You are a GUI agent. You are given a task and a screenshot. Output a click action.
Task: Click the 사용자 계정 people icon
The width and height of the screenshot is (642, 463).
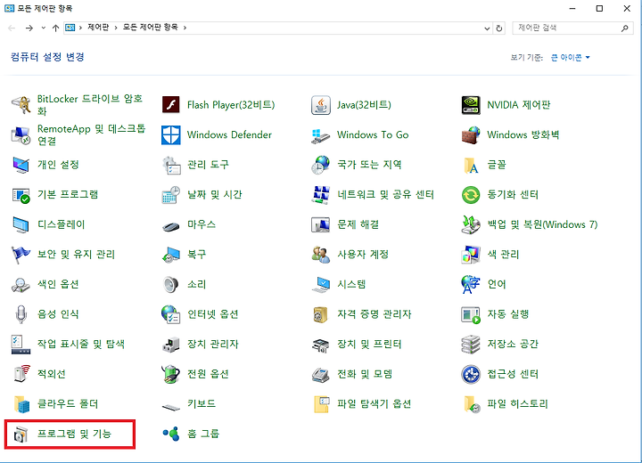pyautogui.click(x=321, y=255)
